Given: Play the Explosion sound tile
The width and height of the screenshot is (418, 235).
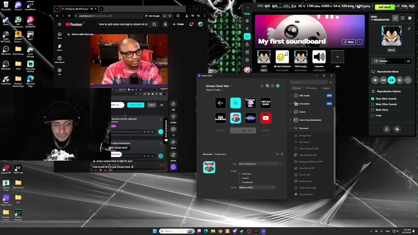Looking at the screenshot, I should click(x=319, y=57).
